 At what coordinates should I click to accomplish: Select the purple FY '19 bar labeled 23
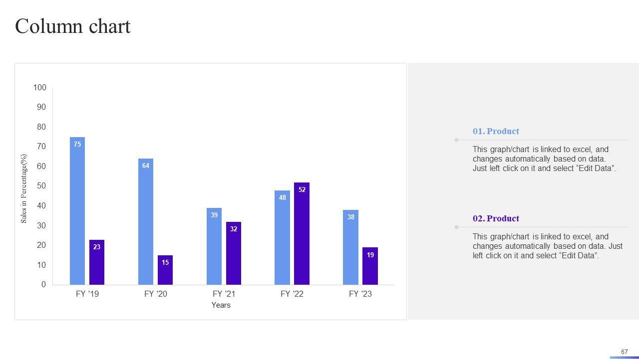[97, 262]
